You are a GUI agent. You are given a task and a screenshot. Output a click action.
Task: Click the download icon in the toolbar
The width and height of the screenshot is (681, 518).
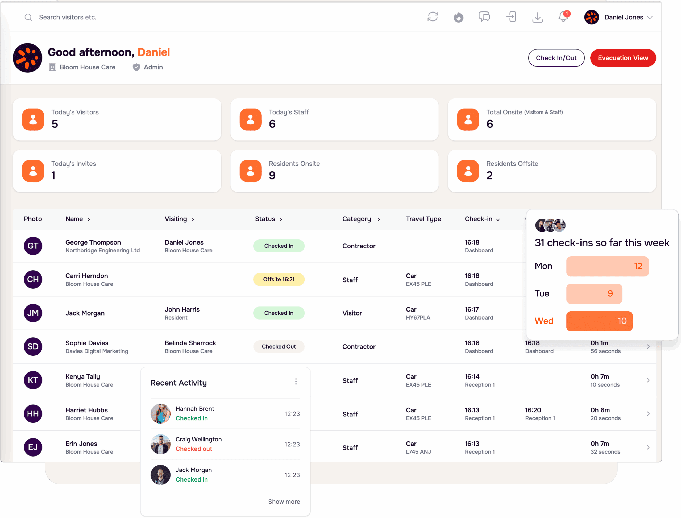tap(537, 17)
